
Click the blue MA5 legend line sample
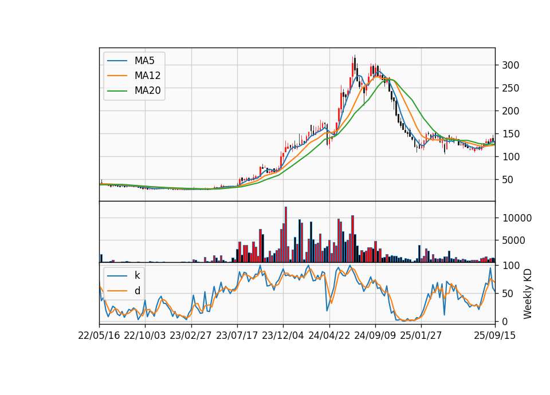(x=117, y=61)
